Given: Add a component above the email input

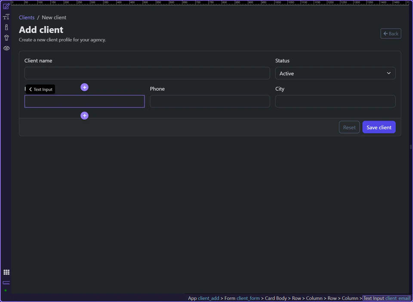Looking at the screenshot, I should tap(84, 87).
